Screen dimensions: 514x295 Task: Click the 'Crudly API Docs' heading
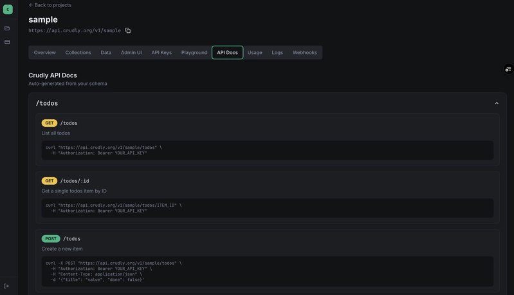[53, 75]
